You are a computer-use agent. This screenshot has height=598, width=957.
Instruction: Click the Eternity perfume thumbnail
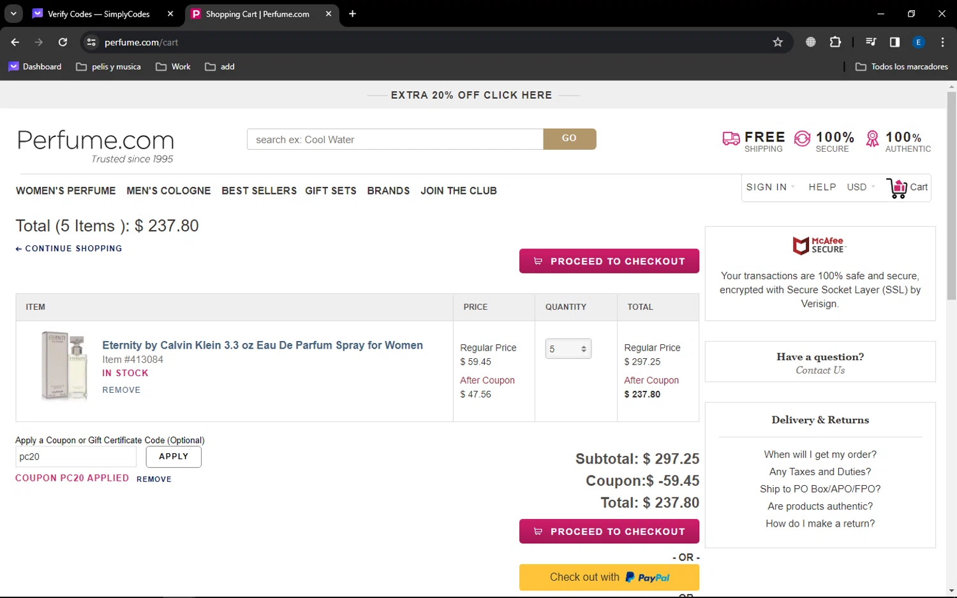(64, 366)
